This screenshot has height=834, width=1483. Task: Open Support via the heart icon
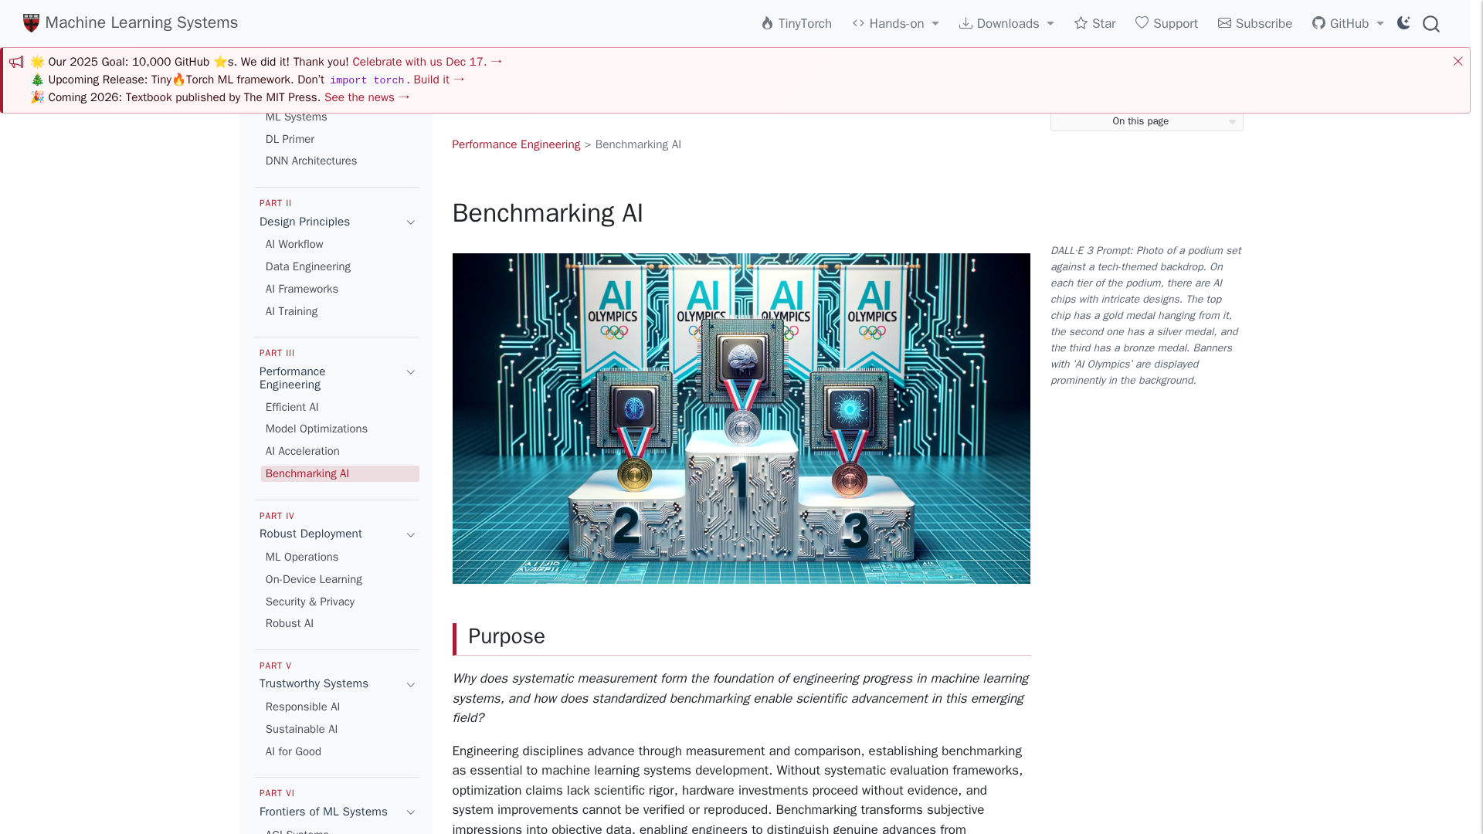coord(1142,23)
